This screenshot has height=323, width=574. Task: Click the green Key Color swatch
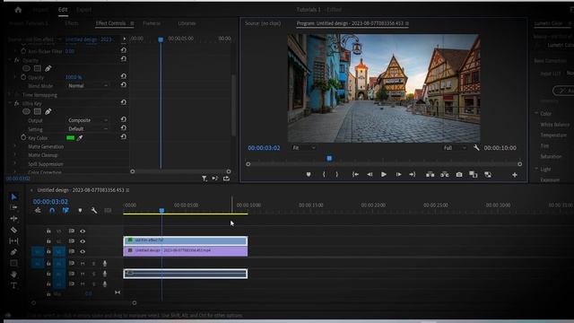[x=70, y=138]
